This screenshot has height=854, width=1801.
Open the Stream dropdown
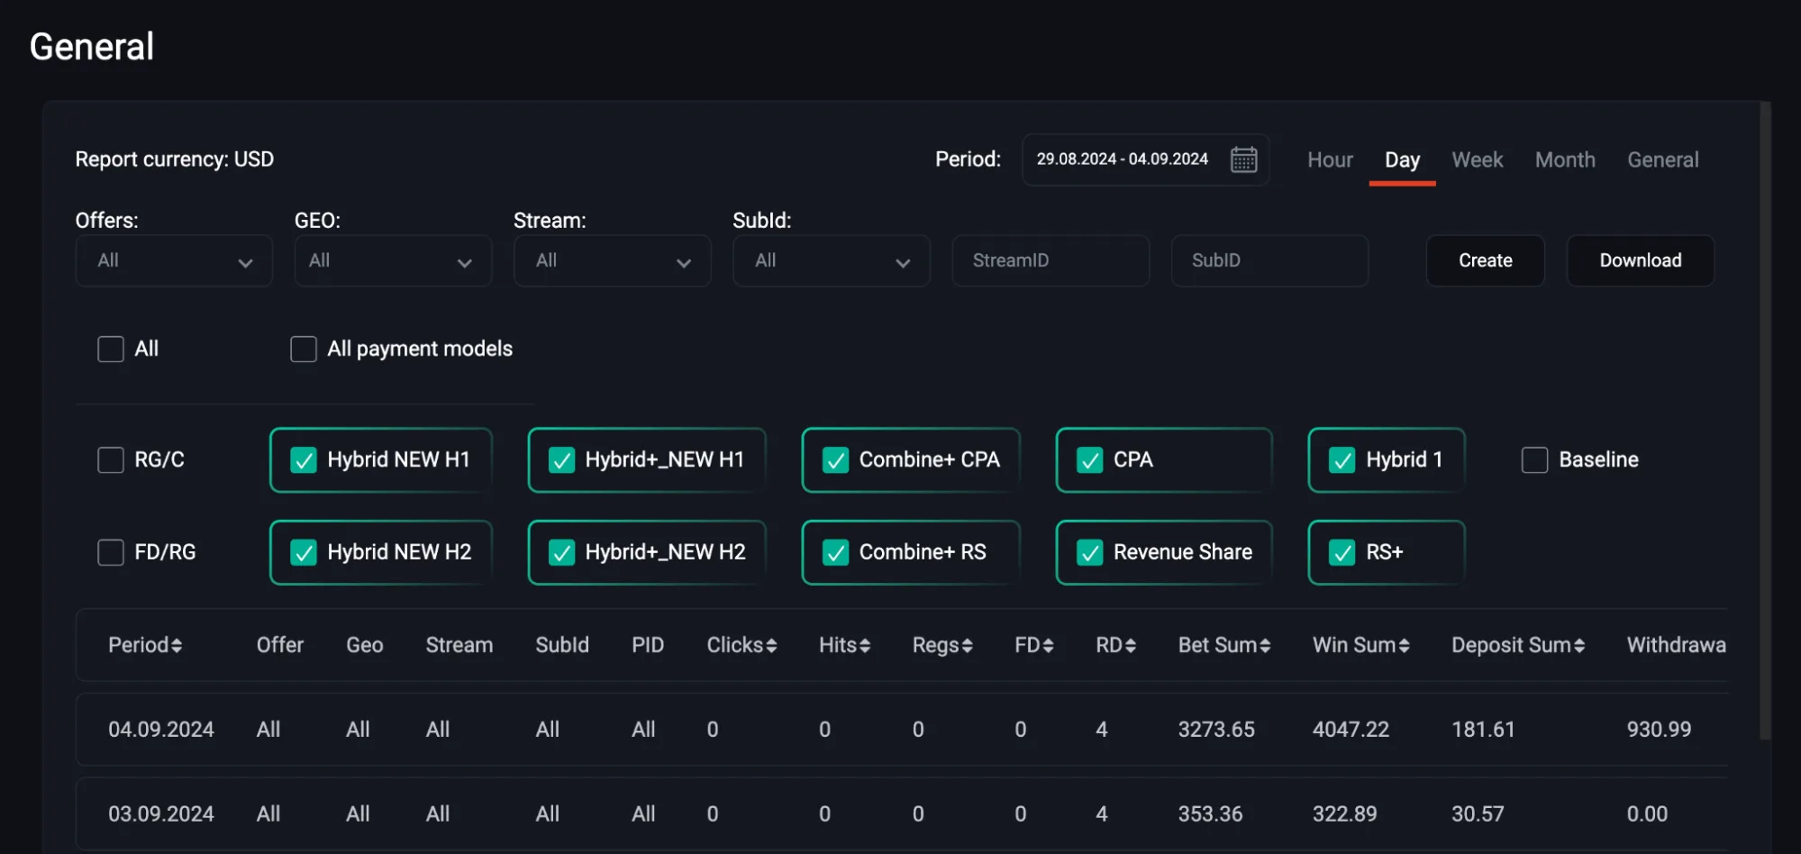tap(612, 261)
